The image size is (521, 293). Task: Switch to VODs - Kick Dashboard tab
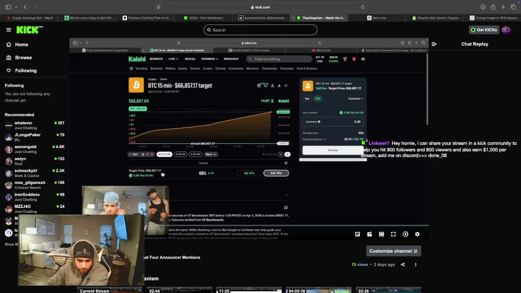(x=204, y=18)
